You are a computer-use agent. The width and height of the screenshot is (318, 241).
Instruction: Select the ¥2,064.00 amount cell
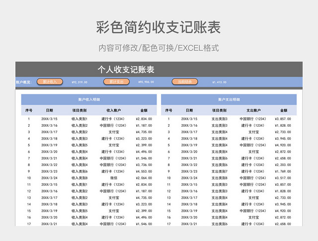click(144, 178)
